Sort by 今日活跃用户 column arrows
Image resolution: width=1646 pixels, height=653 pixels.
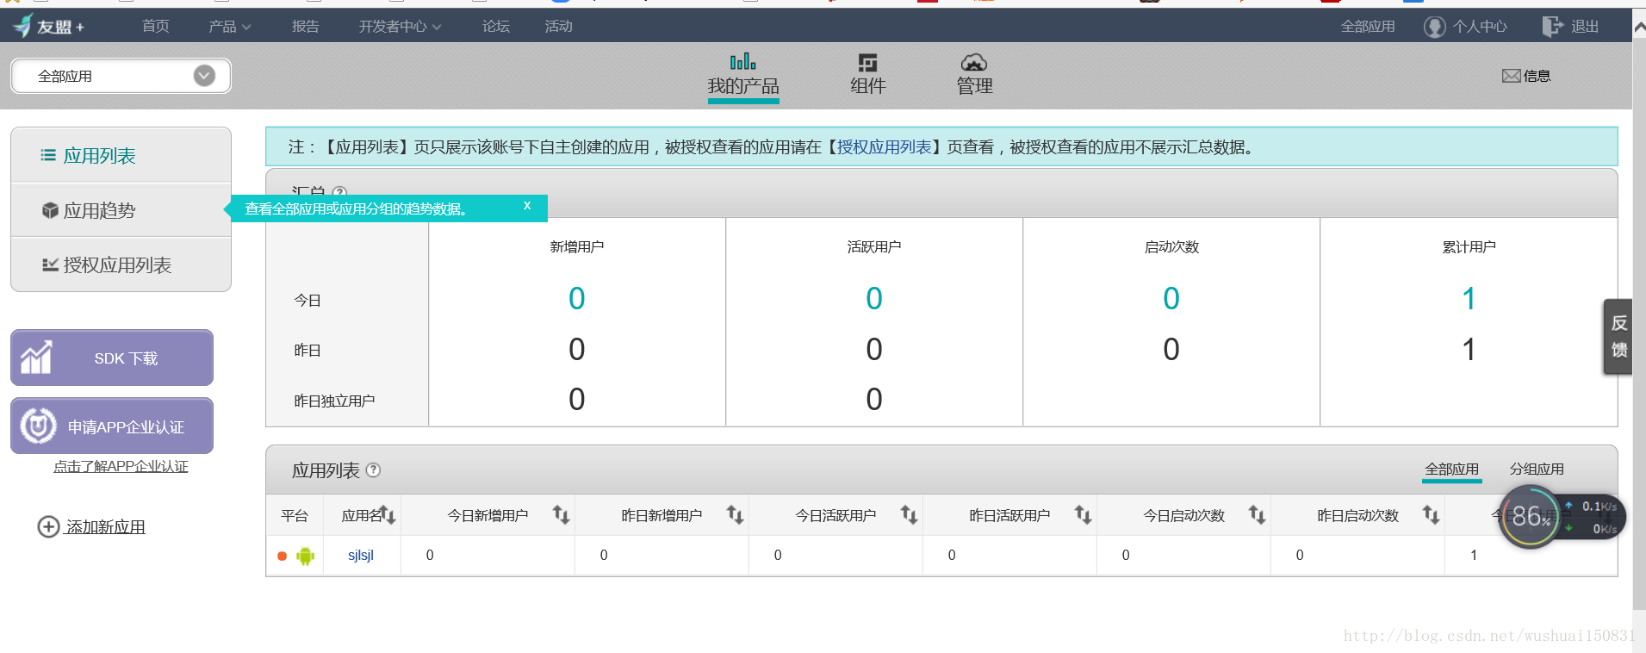pyautogui.click(x=909, y=515)
